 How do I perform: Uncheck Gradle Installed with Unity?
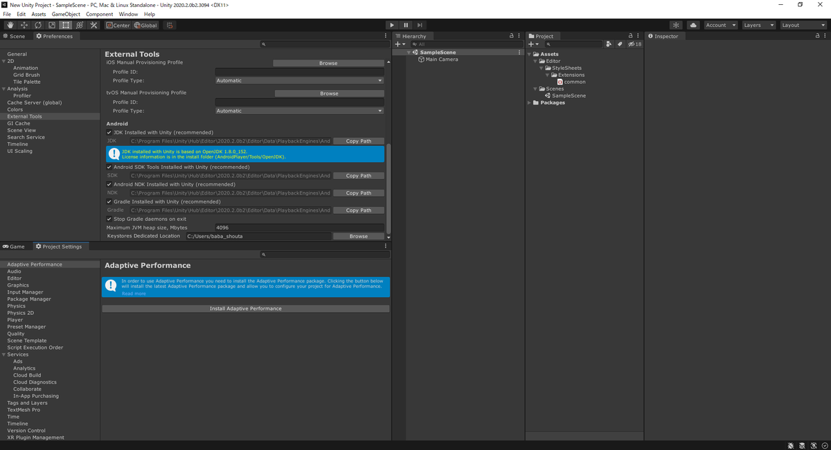click(109, 201)
